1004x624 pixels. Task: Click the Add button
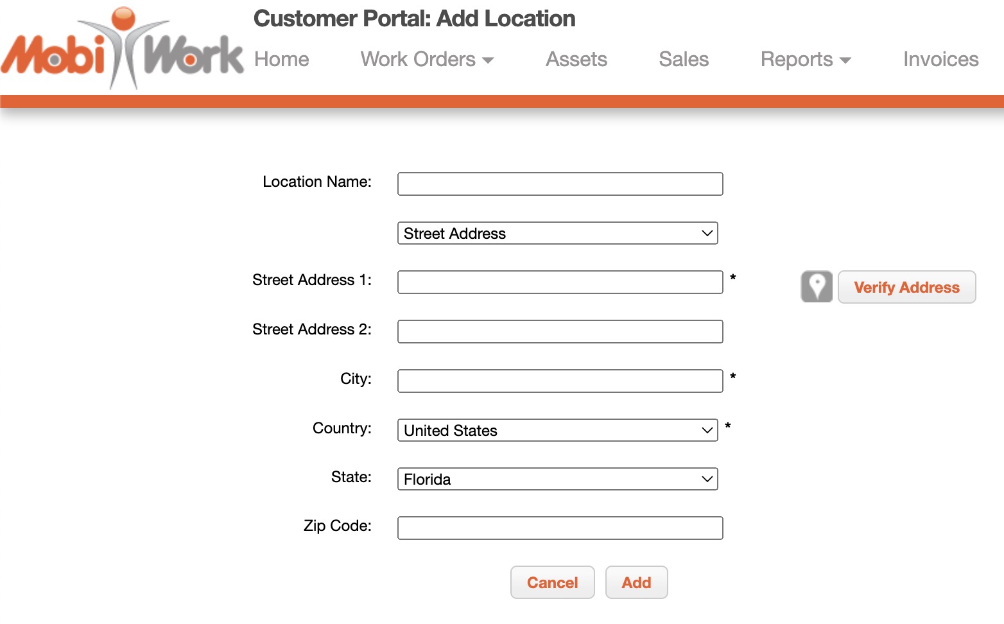(636, 582)
